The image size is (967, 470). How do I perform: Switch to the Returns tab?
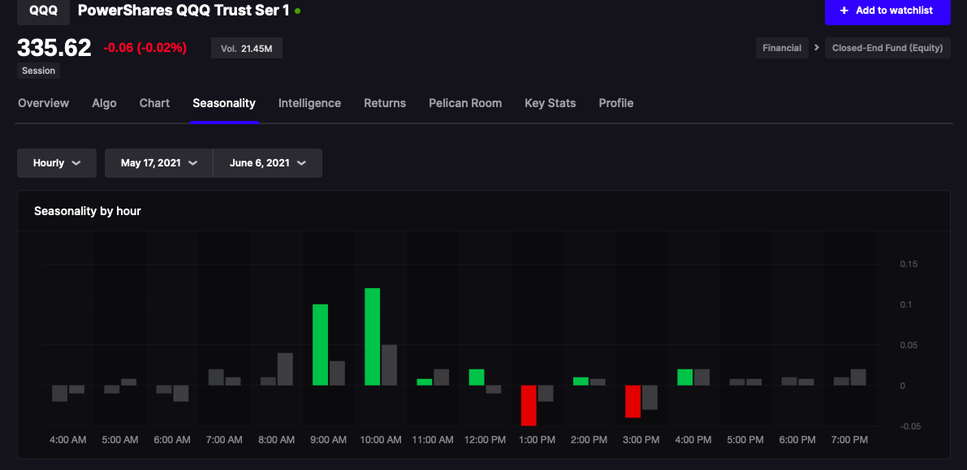click(385, 103)
